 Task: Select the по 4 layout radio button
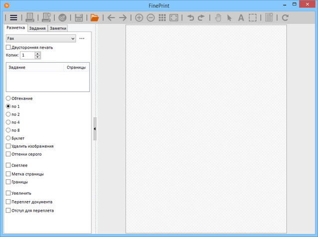[x=8, y=122]
